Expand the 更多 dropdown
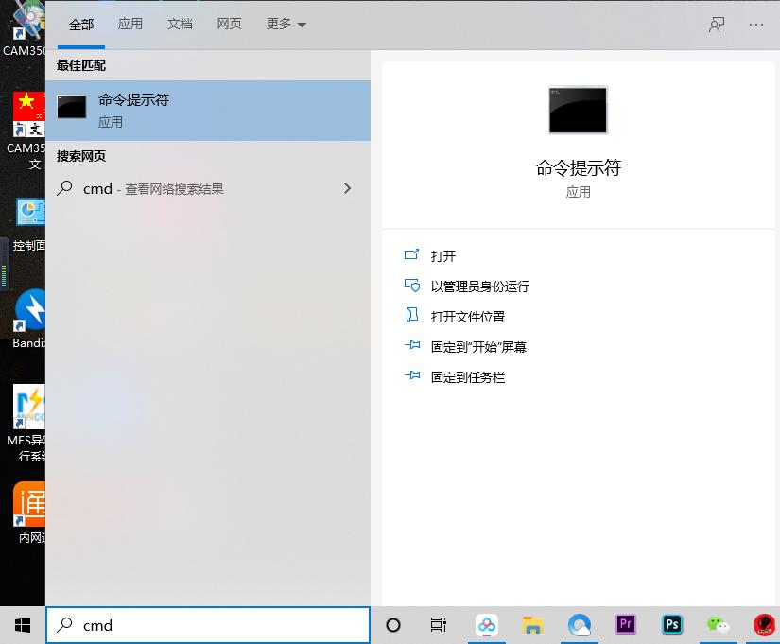This screenshot has height=644, width=780. click(x=286, y=24)
